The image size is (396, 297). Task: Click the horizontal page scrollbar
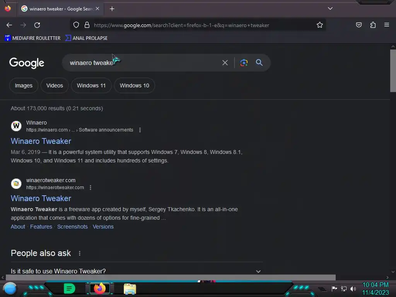click(x=171, y=277)
